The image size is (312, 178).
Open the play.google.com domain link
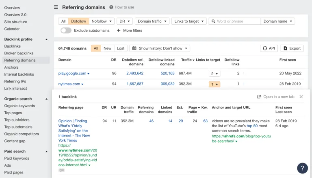coord(72,74)
